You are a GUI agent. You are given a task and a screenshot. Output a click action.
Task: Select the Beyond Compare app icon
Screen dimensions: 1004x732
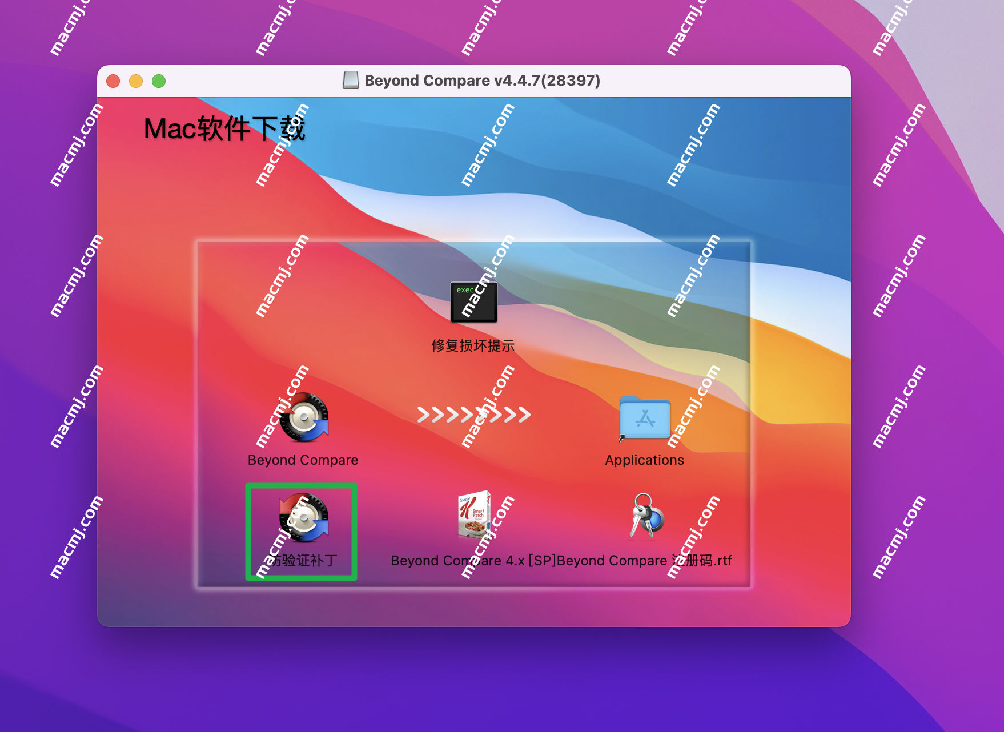(303, 417)
